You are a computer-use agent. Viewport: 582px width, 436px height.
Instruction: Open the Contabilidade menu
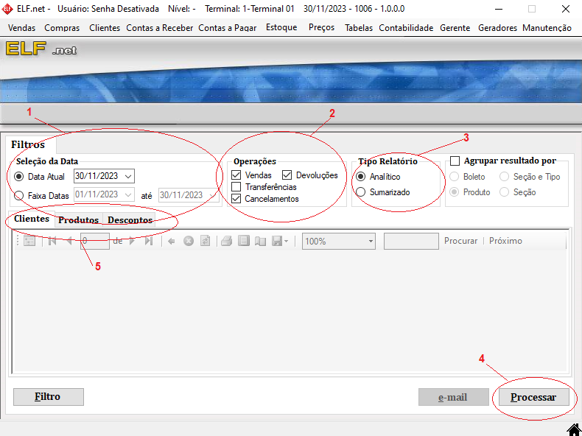point(406,28)
